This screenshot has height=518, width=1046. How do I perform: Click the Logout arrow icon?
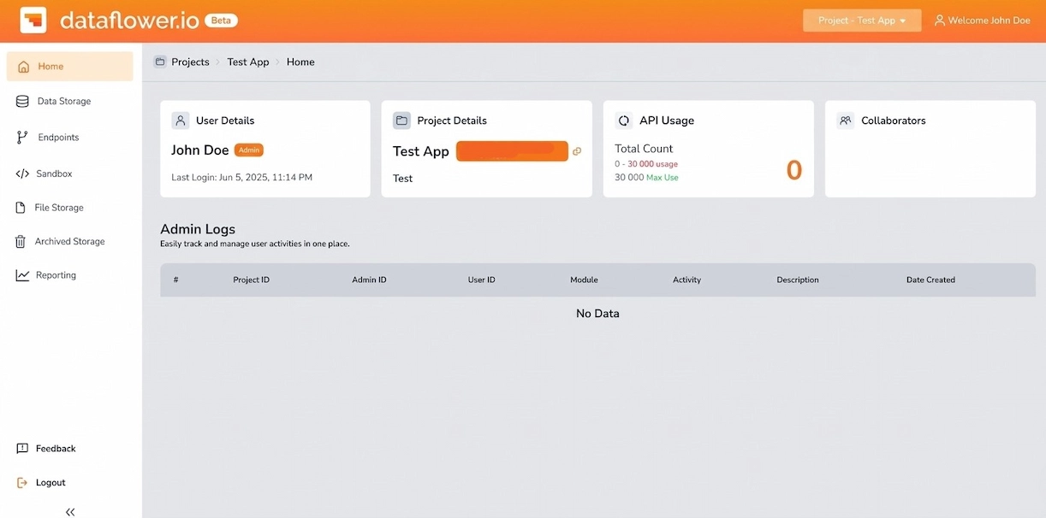pos(22,483)
